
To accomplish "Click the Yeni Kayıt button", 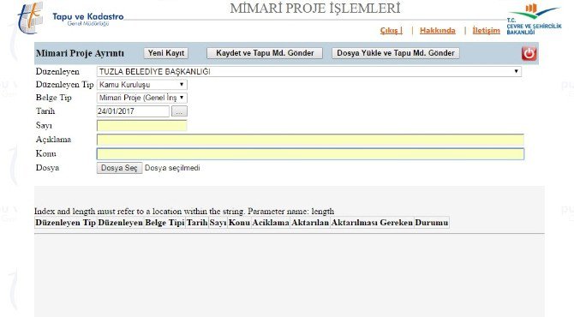I will click(x=166, y=53).
